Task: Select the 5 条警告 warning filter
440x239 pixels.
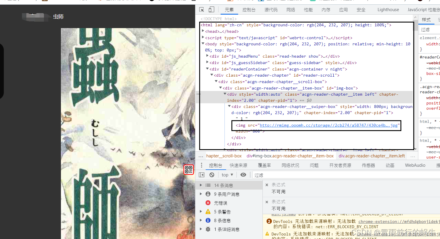Action: pos(222,212)
